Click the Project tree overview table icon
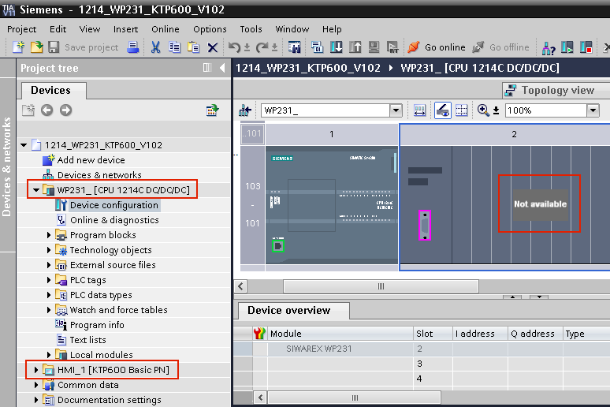 (x=213, y=110)
